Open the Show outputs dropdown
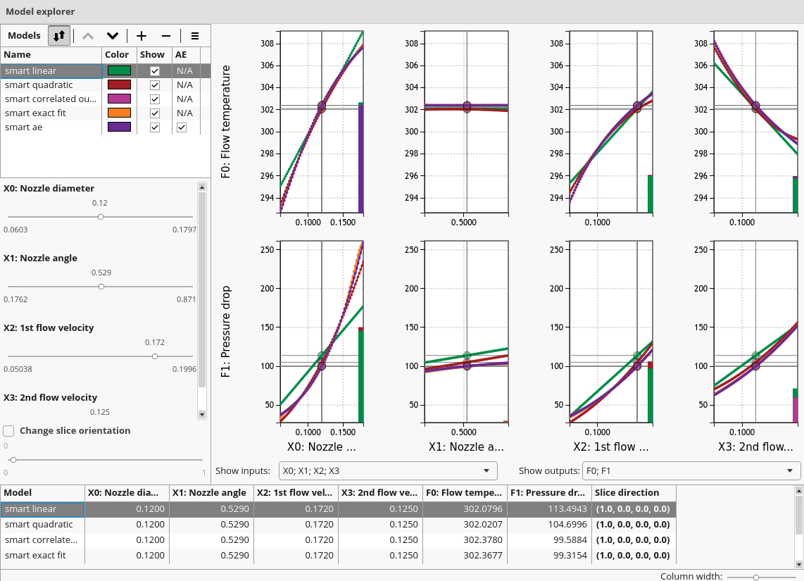The height and width of the screenshot is (581, 804). [x=691, y=470]
